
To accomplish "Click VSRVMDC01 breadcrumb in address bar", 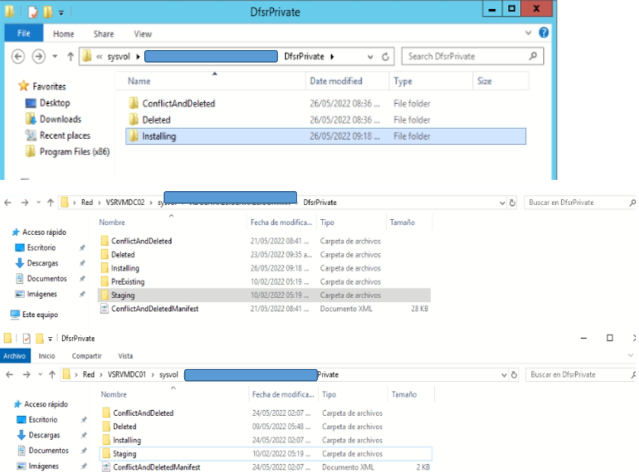I will tap(127, 375).
